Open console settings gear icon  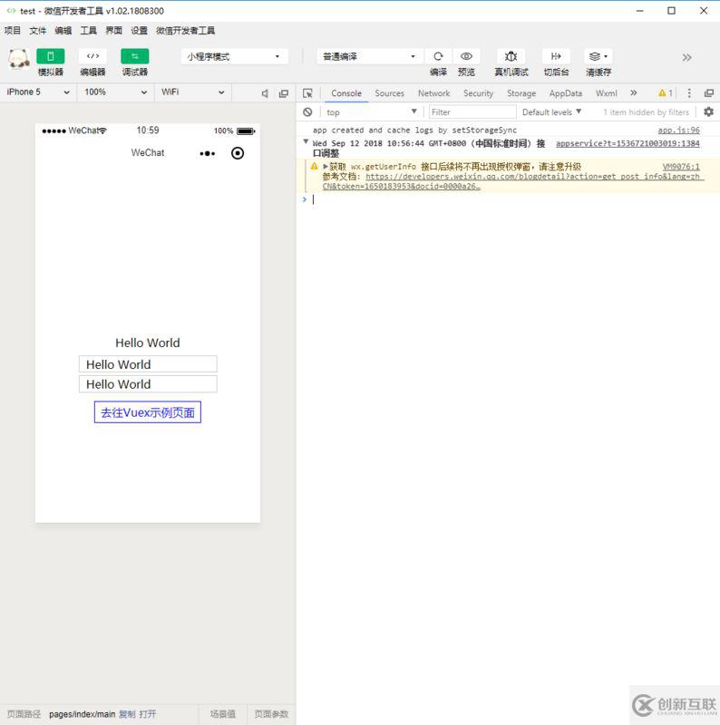[708, 111]
